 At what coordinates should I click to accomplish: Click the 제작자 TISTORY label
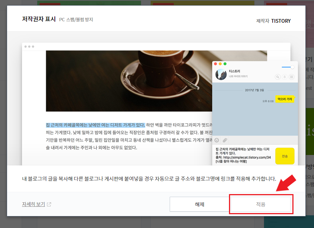(x=273, y=21)
